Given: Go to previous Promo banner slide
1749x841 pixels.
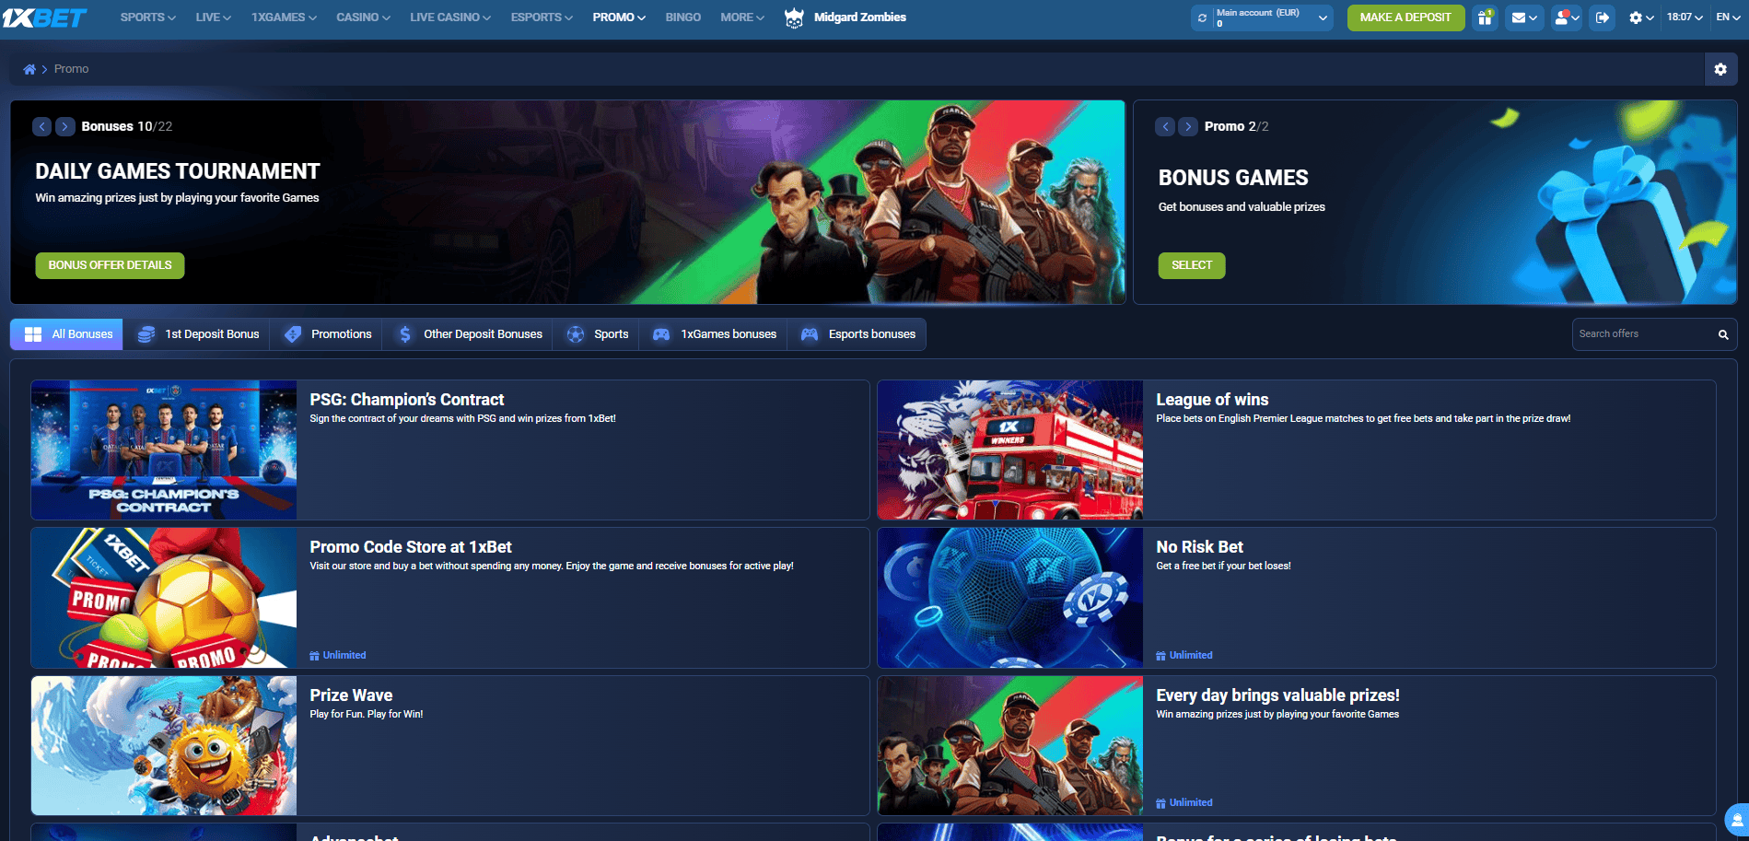Looking at the screenshot, I should (1165, 127).
